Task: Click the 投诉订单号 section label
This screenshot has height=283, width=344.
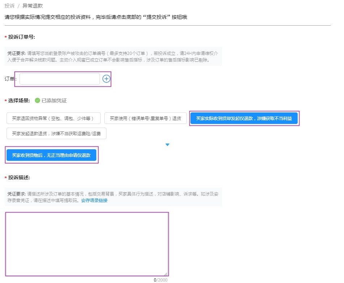Action: click(x=21, y=37)
